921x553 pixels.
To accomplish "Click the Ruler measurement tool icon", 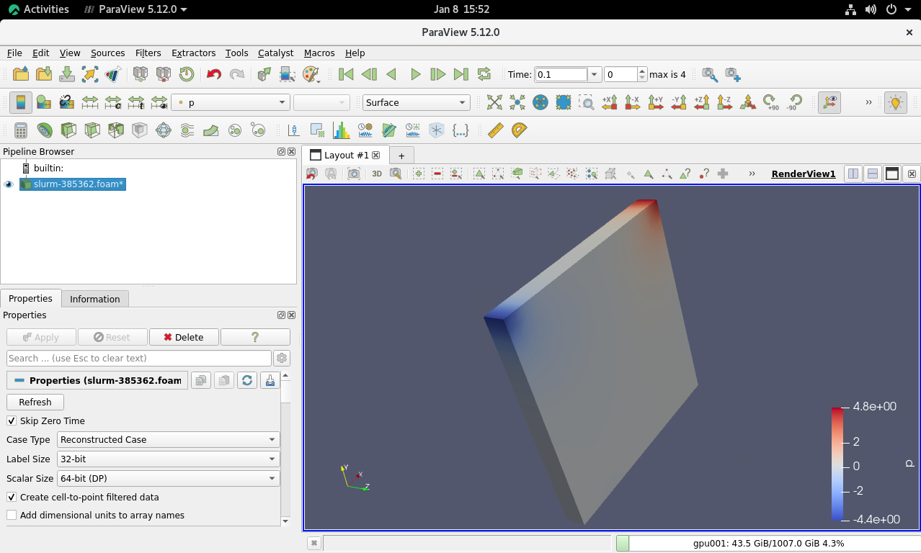I will pyautogui.click(x=495, y=130).
